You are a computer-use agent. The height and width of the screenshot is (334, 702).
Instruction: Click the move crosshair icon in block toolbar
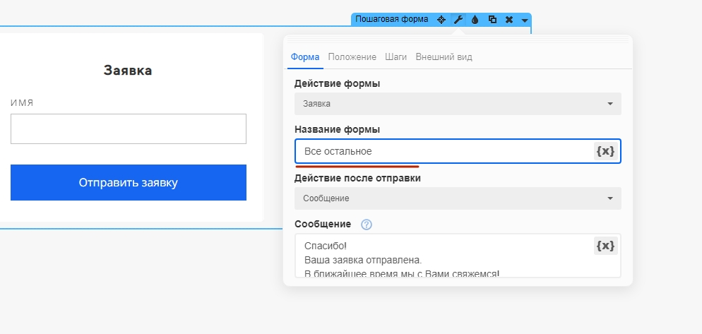[x=441, y=19]
